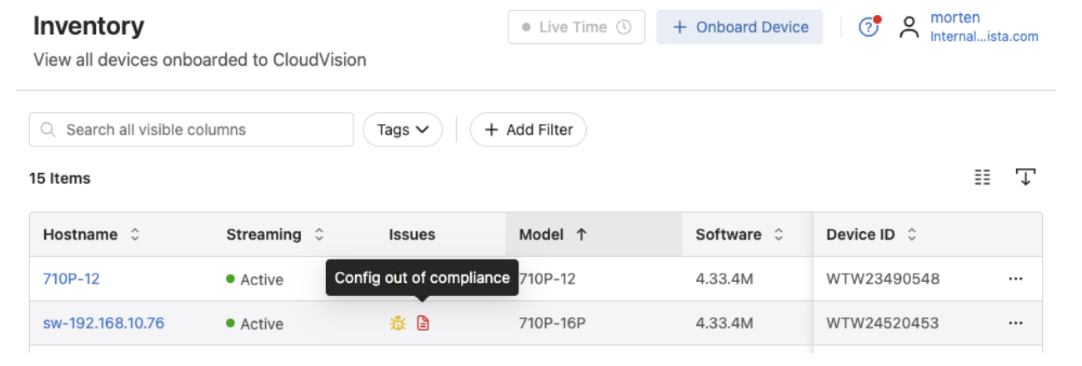Open the 710P-12 hostname link

72,279
